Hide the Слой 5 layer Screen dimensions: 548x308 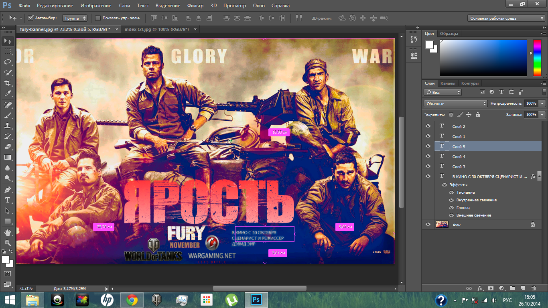[x=428, y=146]
